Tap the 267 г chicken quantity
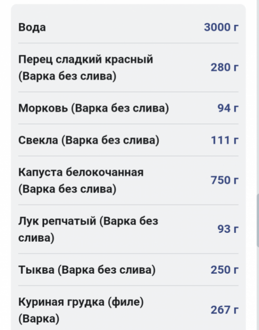 point(224,310)
